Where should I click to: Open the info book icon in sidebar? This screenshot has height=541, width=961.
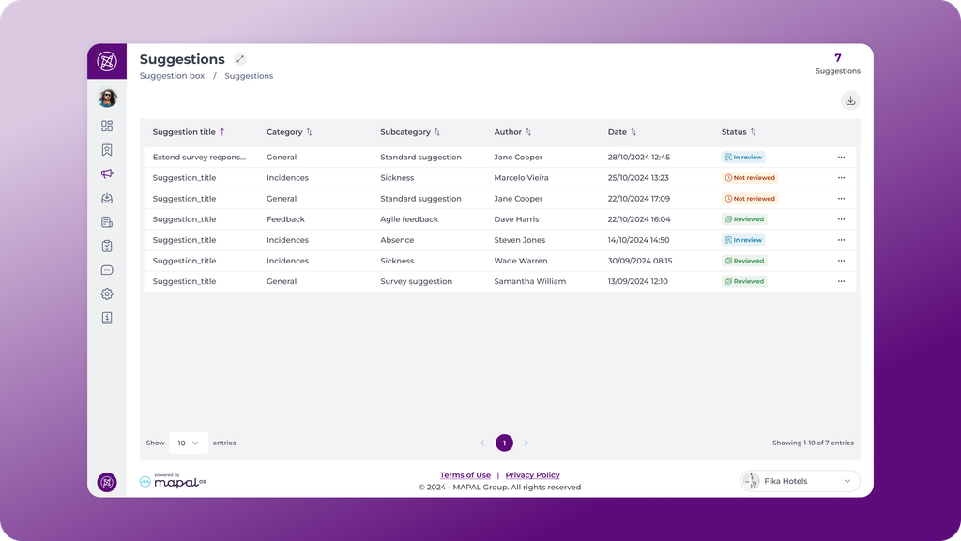pos(107,318)
